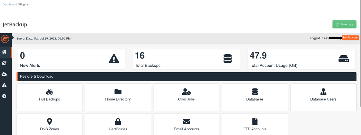Viewport: 361px width, 135px height.
Task: Click the 16 backups count
Action: [x=140, y=56]
